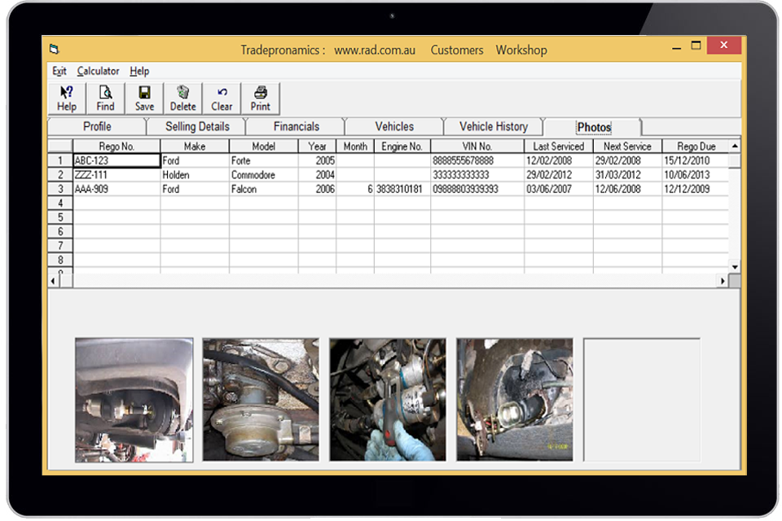Click the application icon in the title bar
The image size is (782, 521).
(55, 50)
